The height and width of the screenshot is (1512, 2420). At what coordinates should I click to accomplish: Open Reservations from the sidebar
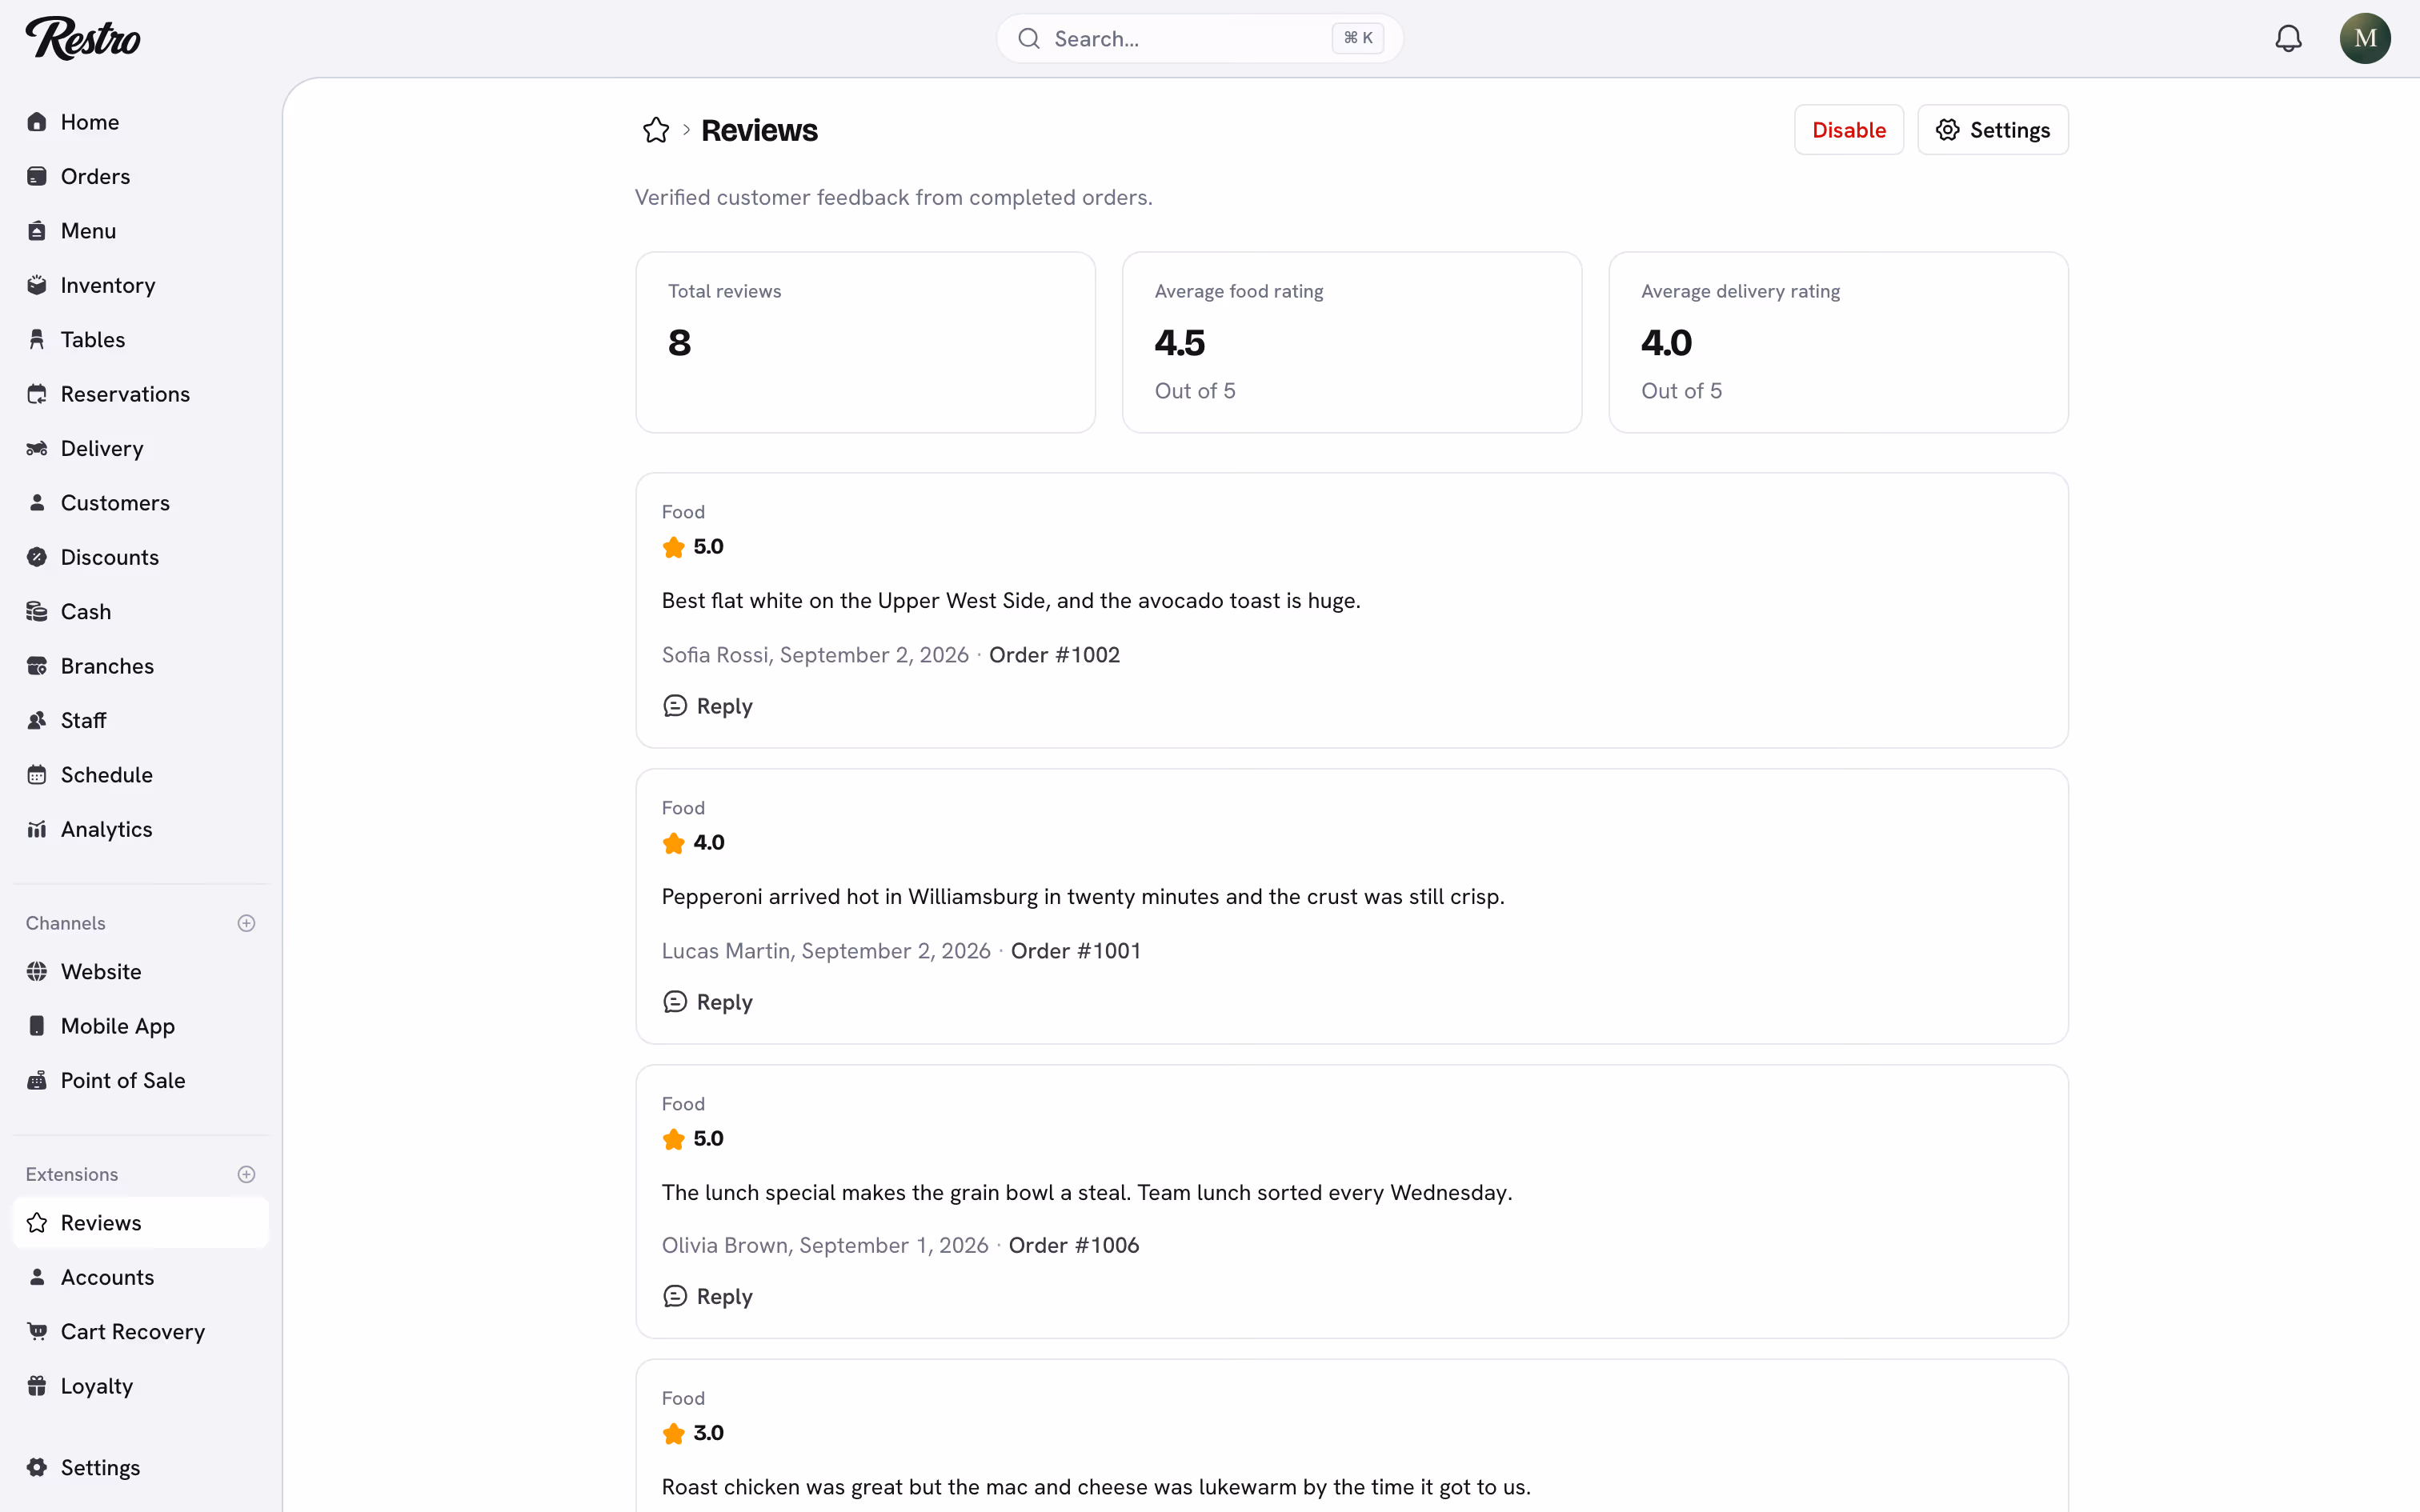tap(140, 394)
